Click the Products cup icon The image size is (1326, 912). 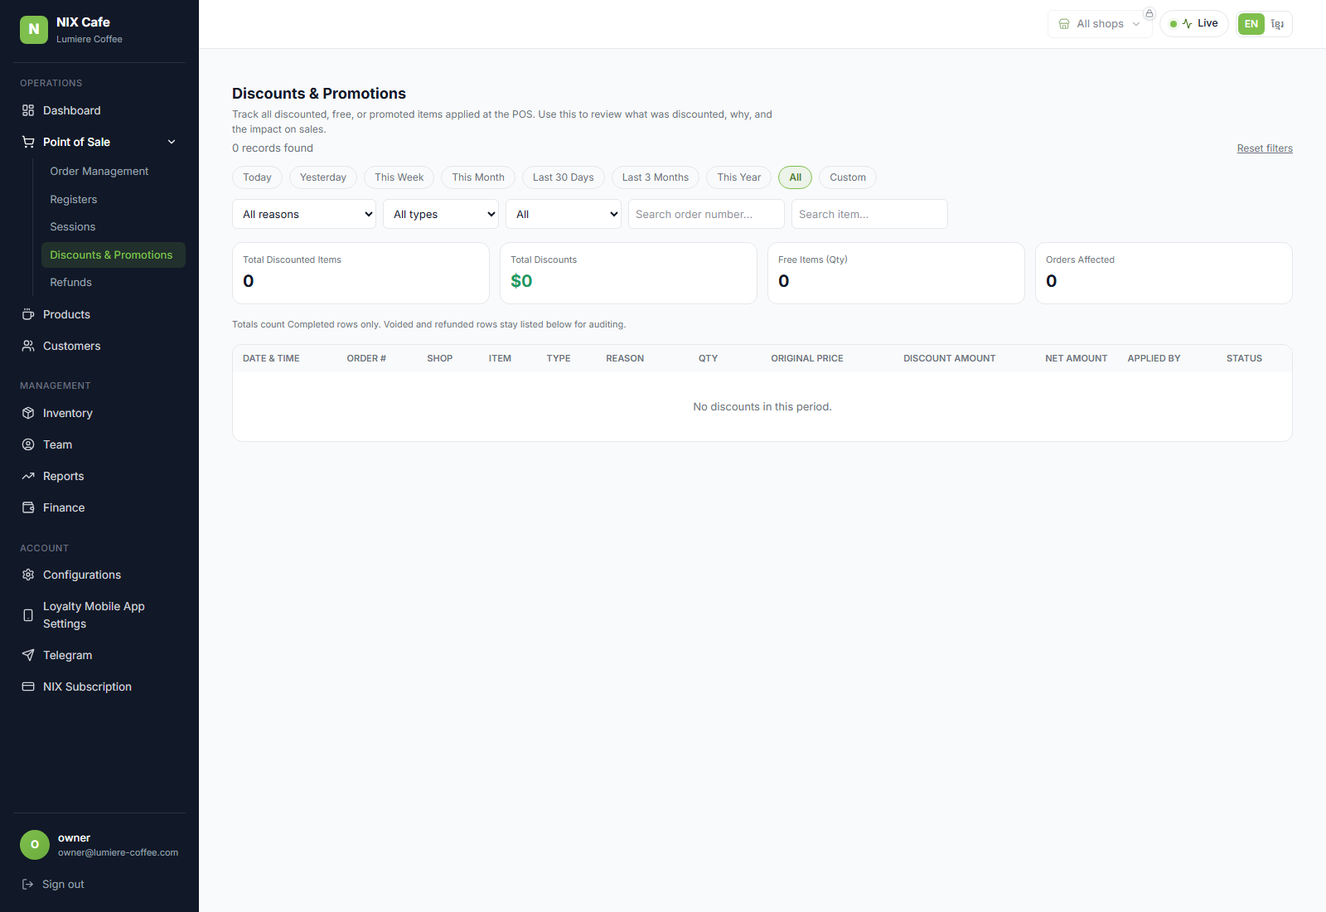click(28, 314)
